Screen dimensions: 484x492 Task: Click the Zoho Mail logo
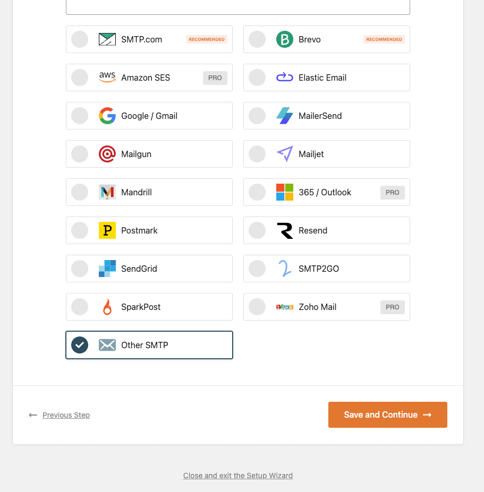(x=285, y=307)
